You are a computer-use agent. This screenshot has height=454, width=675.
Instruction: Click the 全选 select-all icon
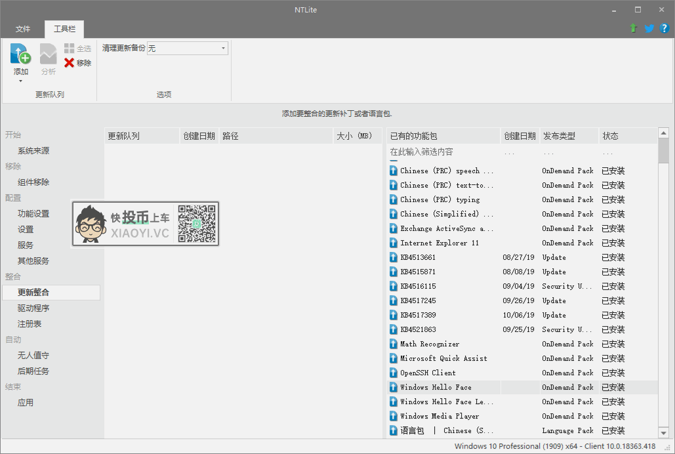pos(69,49)
